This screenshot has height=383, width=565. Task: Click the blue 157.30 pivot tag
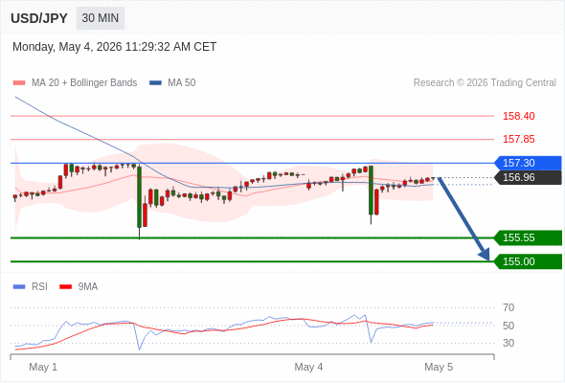point(528,163)
